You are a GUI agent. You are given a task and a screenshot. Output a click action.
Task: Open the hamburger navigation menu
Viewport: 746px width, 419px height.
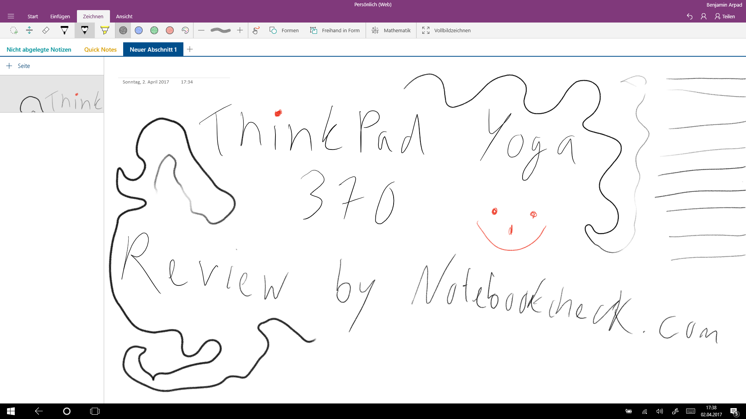point(11,16)
